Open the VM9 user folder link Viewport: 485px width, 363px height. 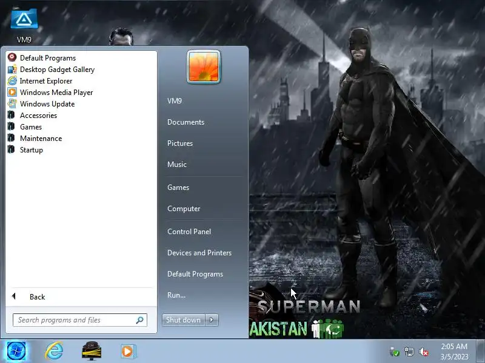click(175, 101)
